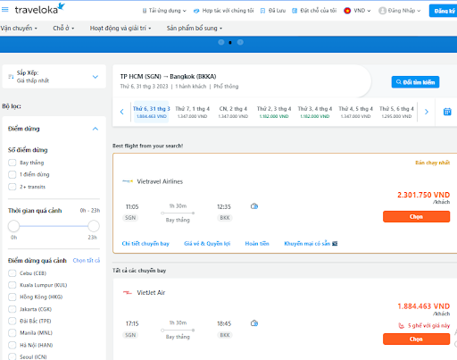Open the calendar date picker icon

pyautogui.click(x=447, y=112)
